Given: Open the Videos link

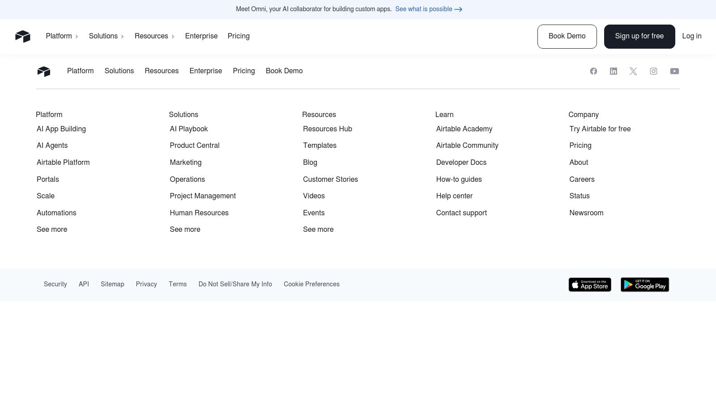Looking at the screenshot, I should coord(314,196).
